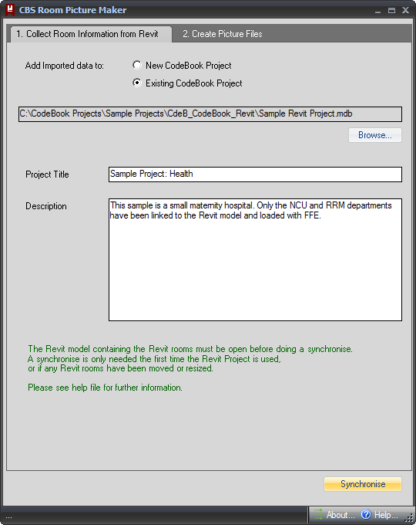Minimize the CBS Room Picture Maker window

coord(378,11)
